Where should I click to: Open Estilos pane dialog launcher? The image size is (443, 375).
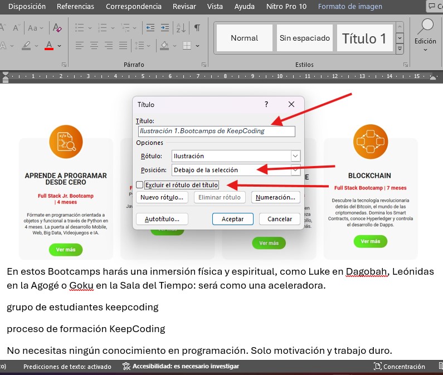406,65
